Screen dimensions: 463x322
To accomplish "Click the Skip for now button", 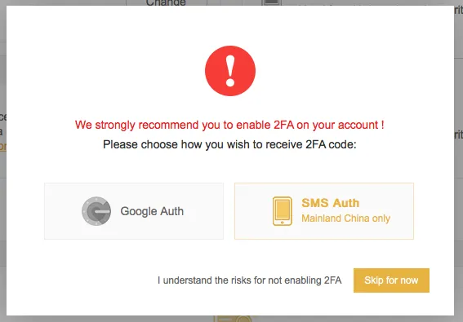I will click(x=391, y=280).
